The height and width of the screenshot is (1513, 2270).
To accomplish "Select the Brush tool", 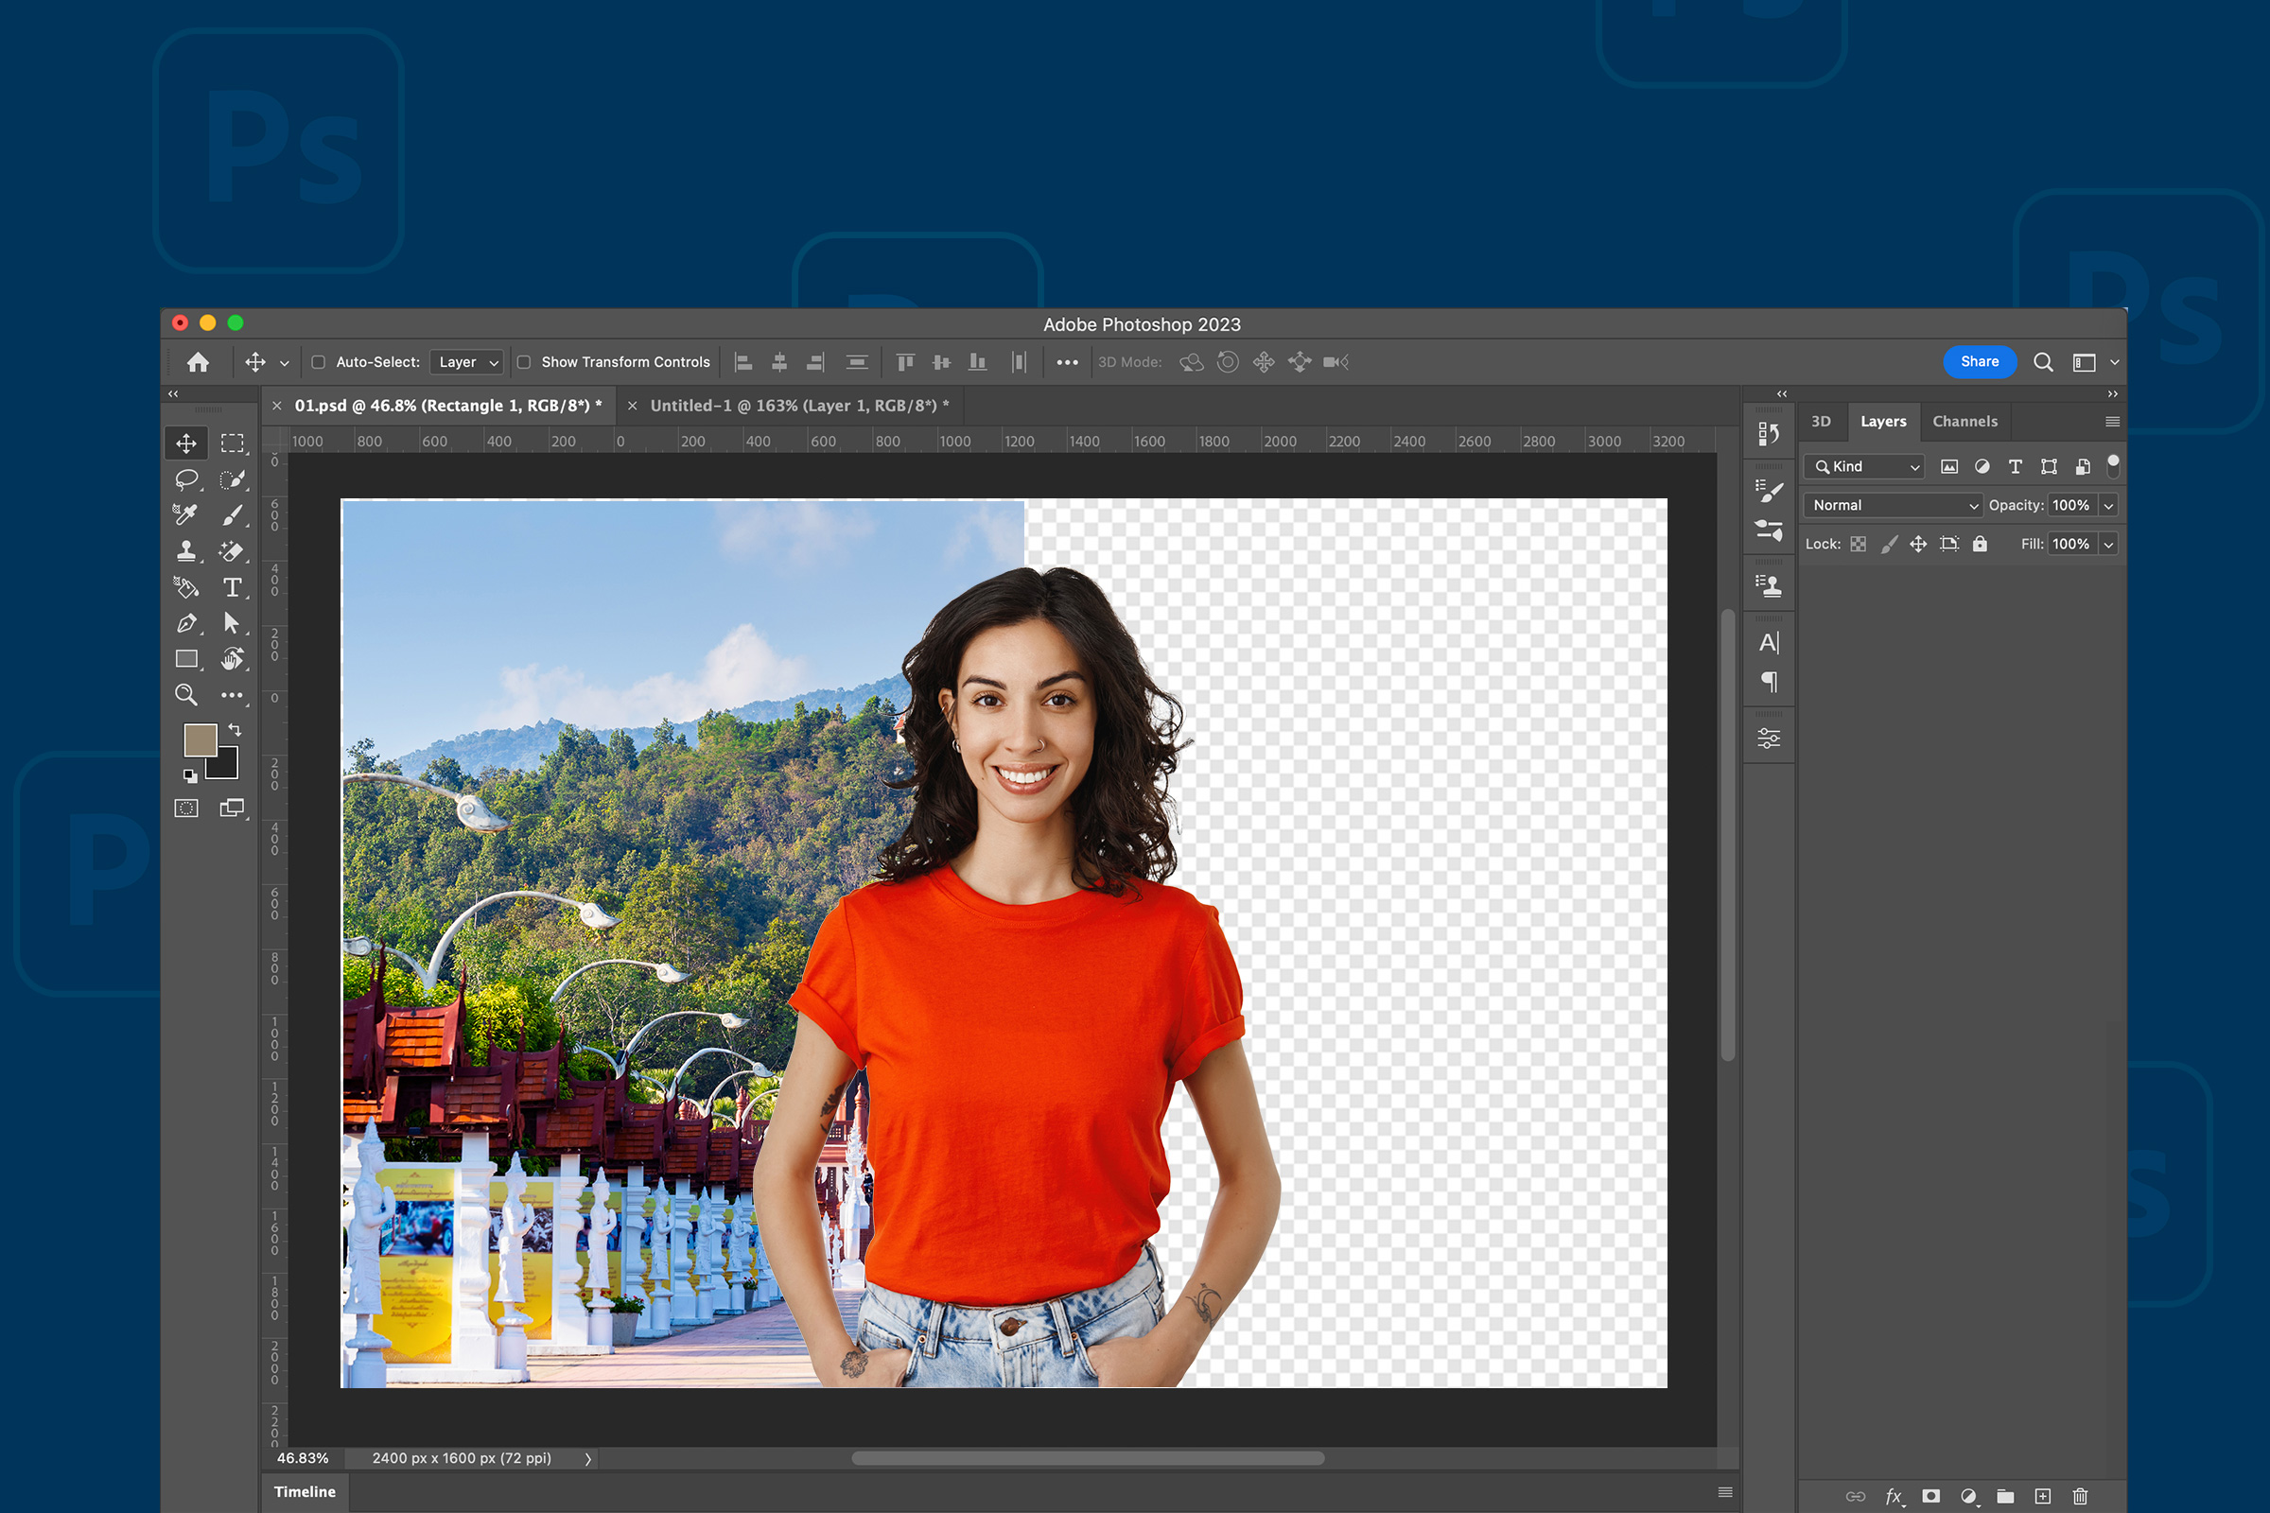I will (x=232, y=515).
